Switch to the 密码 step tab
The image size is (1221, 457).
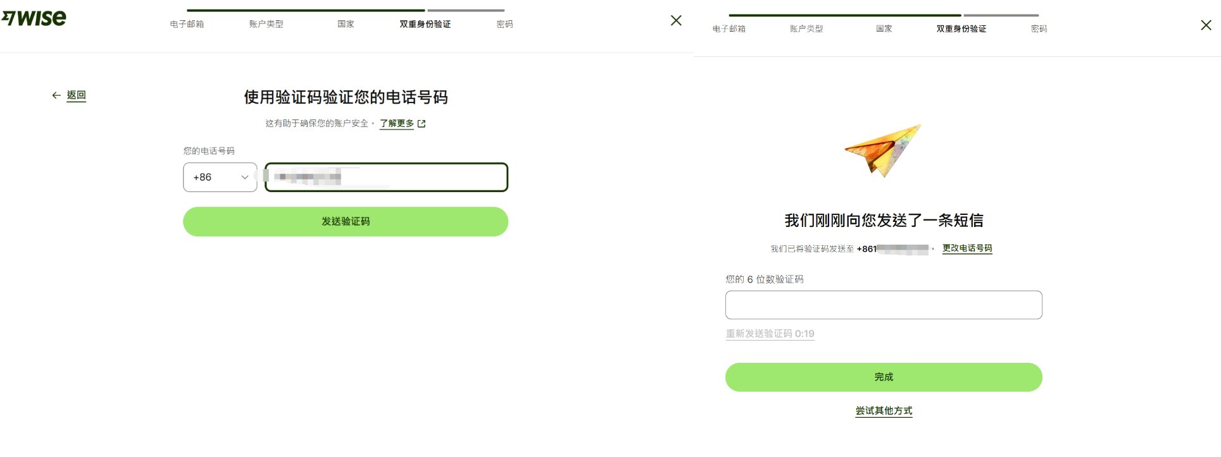505,24
